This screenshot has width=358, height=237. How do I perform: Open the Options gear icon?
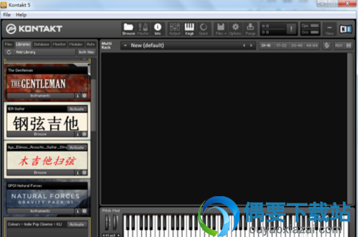[x=236, y=29]
